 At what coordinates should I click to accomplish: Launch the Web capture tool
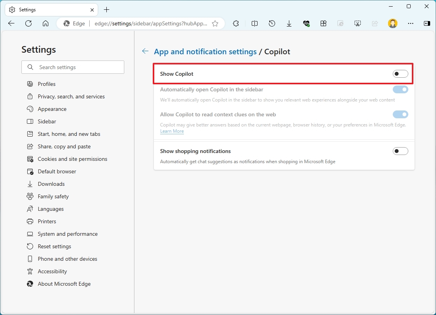(x=358, y=23)
